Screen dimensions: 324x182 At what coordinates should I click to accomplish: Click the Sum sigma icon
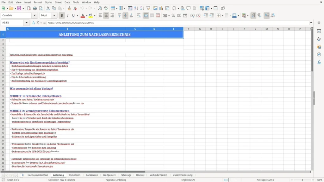point(38,23)
